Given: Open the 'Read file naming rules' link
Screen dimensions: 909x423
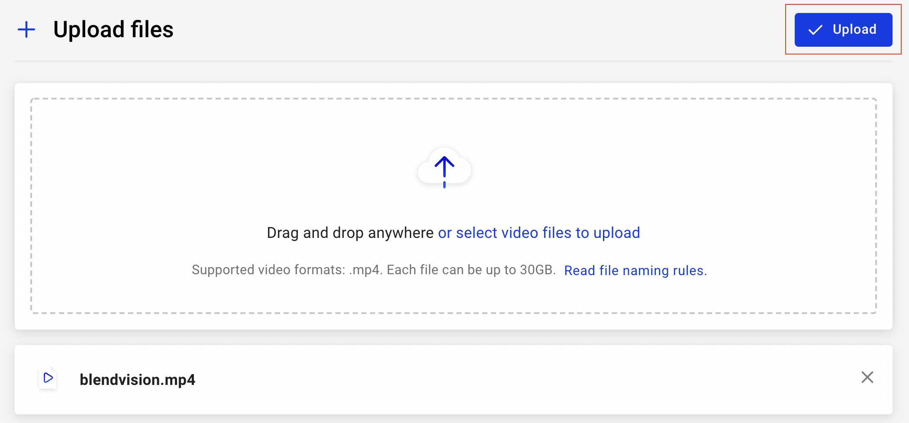Looking at the screenshot, I should point(635,270).
